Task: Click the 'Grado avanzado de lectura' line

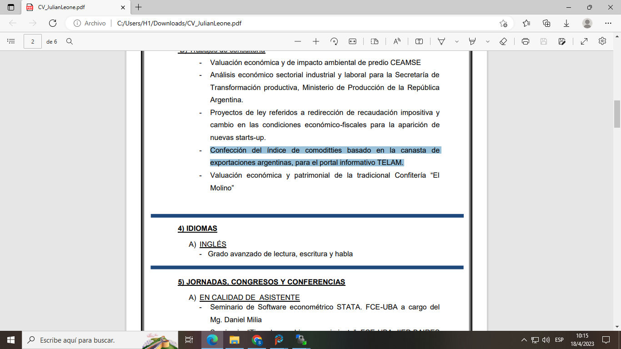Action: pyautogui.click(x=280, y=254)
